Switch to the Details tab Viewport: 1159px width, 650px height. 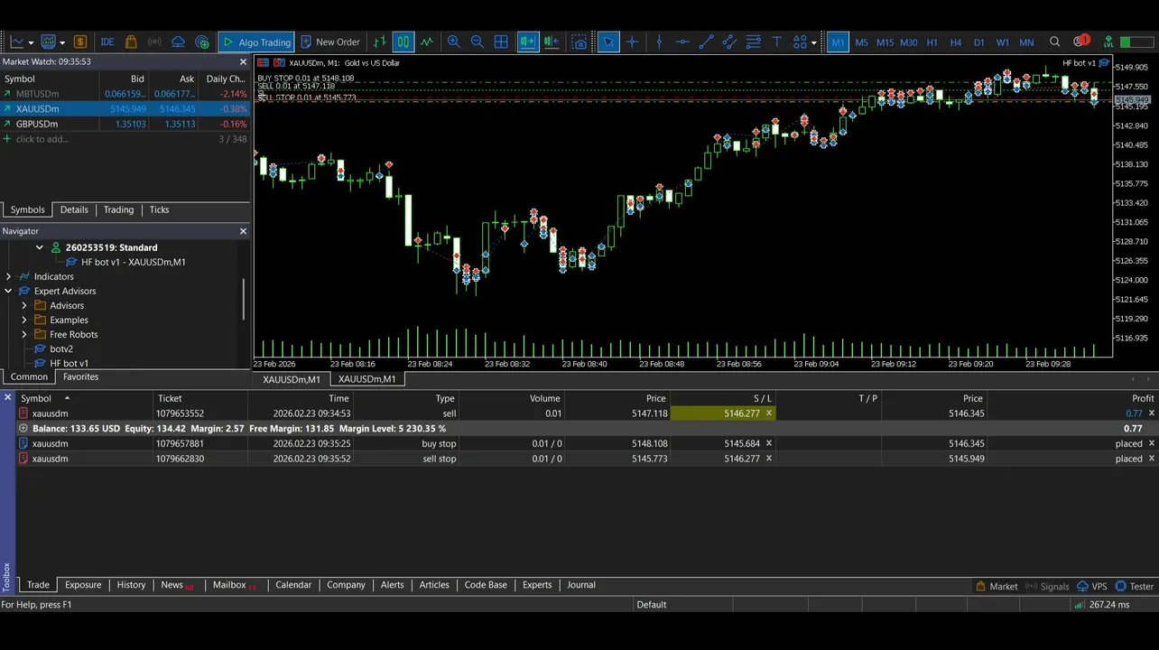pyautogui.click(x=74, y=209)
